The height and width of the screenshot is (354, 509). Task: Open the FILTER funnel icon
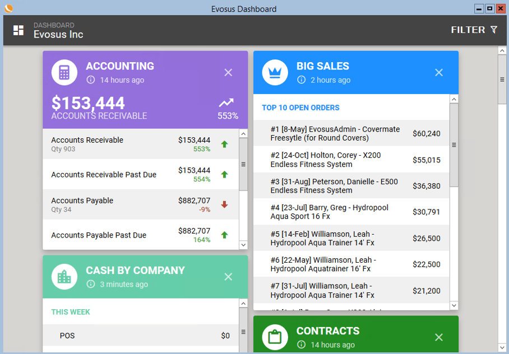point(494,30)
